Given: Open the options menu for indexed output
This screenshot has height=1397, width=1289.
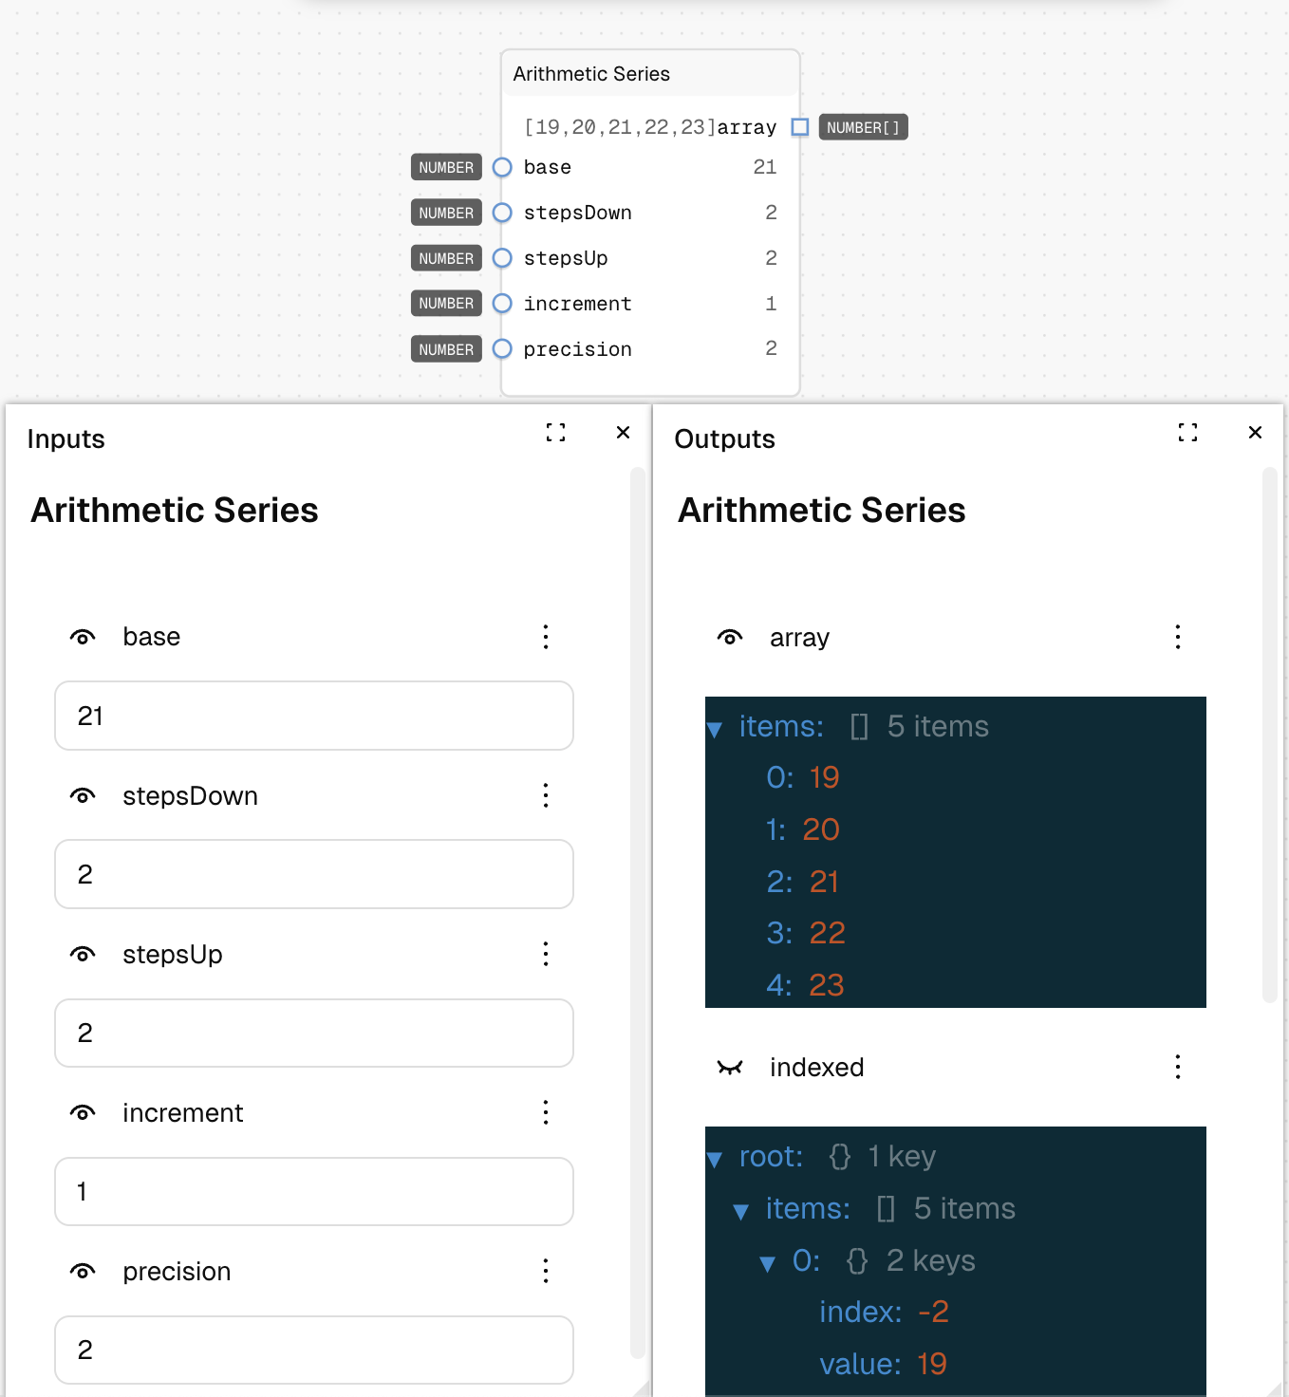Looking at the screenshot, I should click(1178, 1067).
